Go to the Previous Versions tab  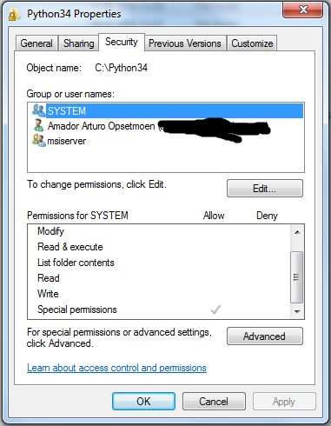click(185, 43)
